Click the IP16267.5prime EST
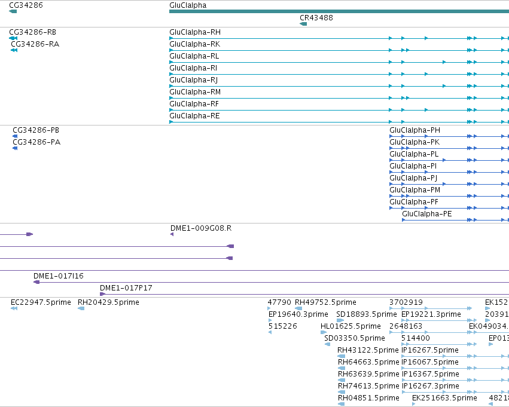509x407 pixels. pos(455,357)
